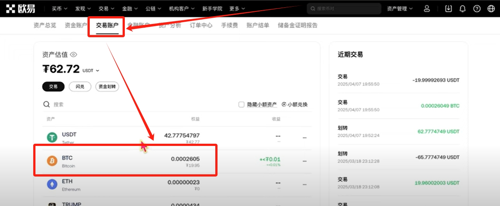Click the USDT balance 42.77754797

(x=182, y=135)
